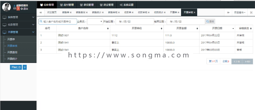Switch to the 收款审核 tab
Viewport: 255px width, 110px height.
pos(143,12)
